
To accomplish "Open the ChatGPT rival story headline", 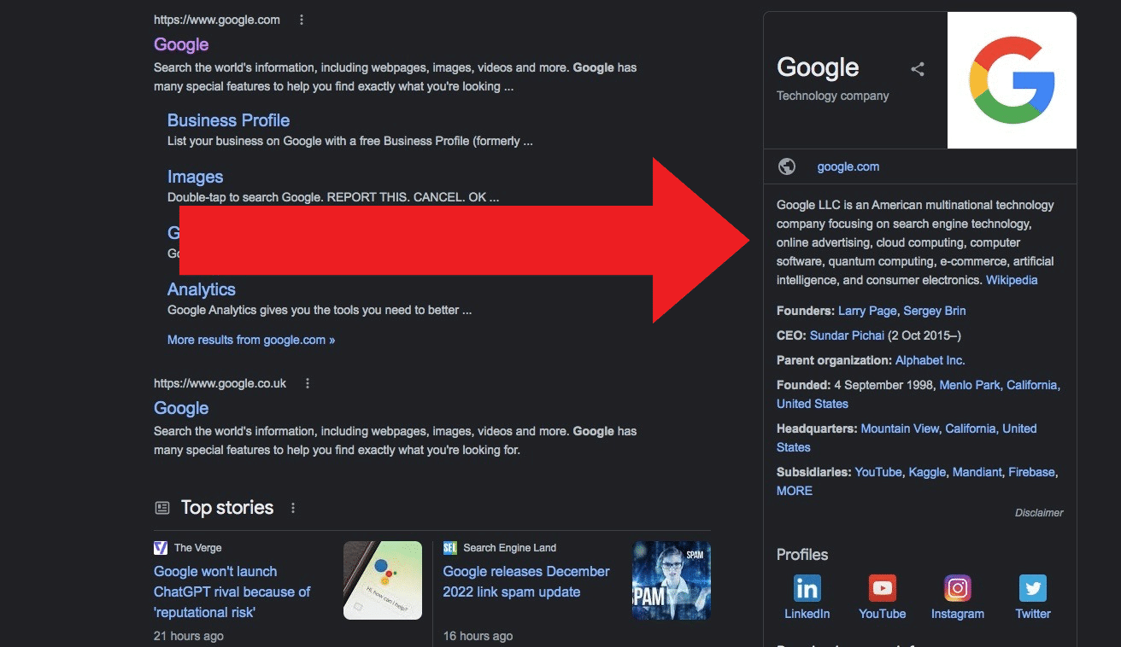I will 232,592.
